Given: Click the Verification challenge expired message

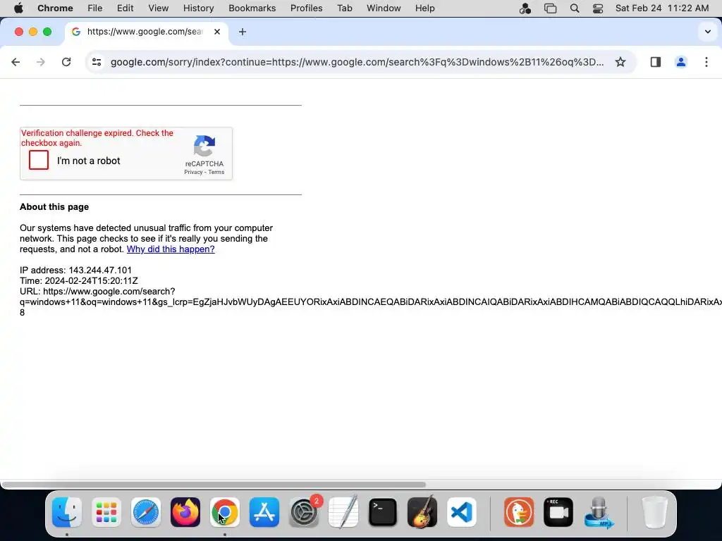Looking at the screenshot, I should 97,138.
